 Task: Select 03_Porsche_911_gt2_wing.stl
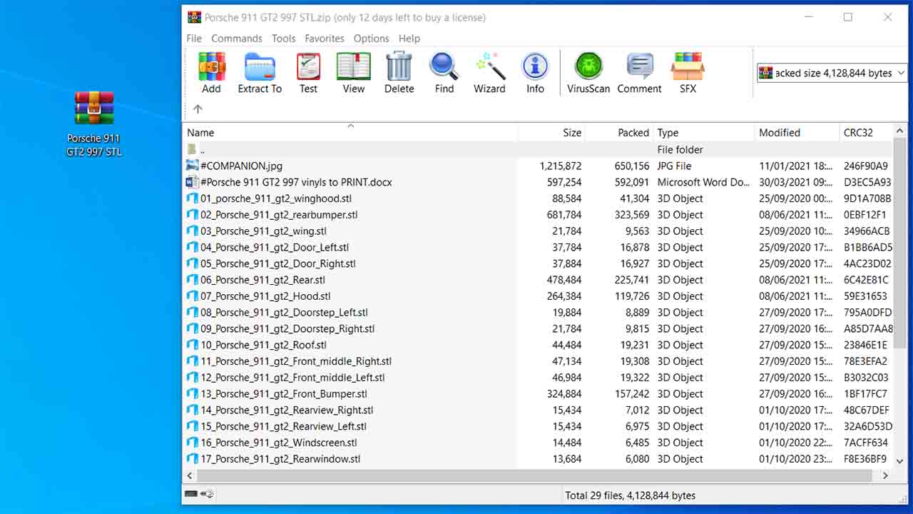(263, 231)
